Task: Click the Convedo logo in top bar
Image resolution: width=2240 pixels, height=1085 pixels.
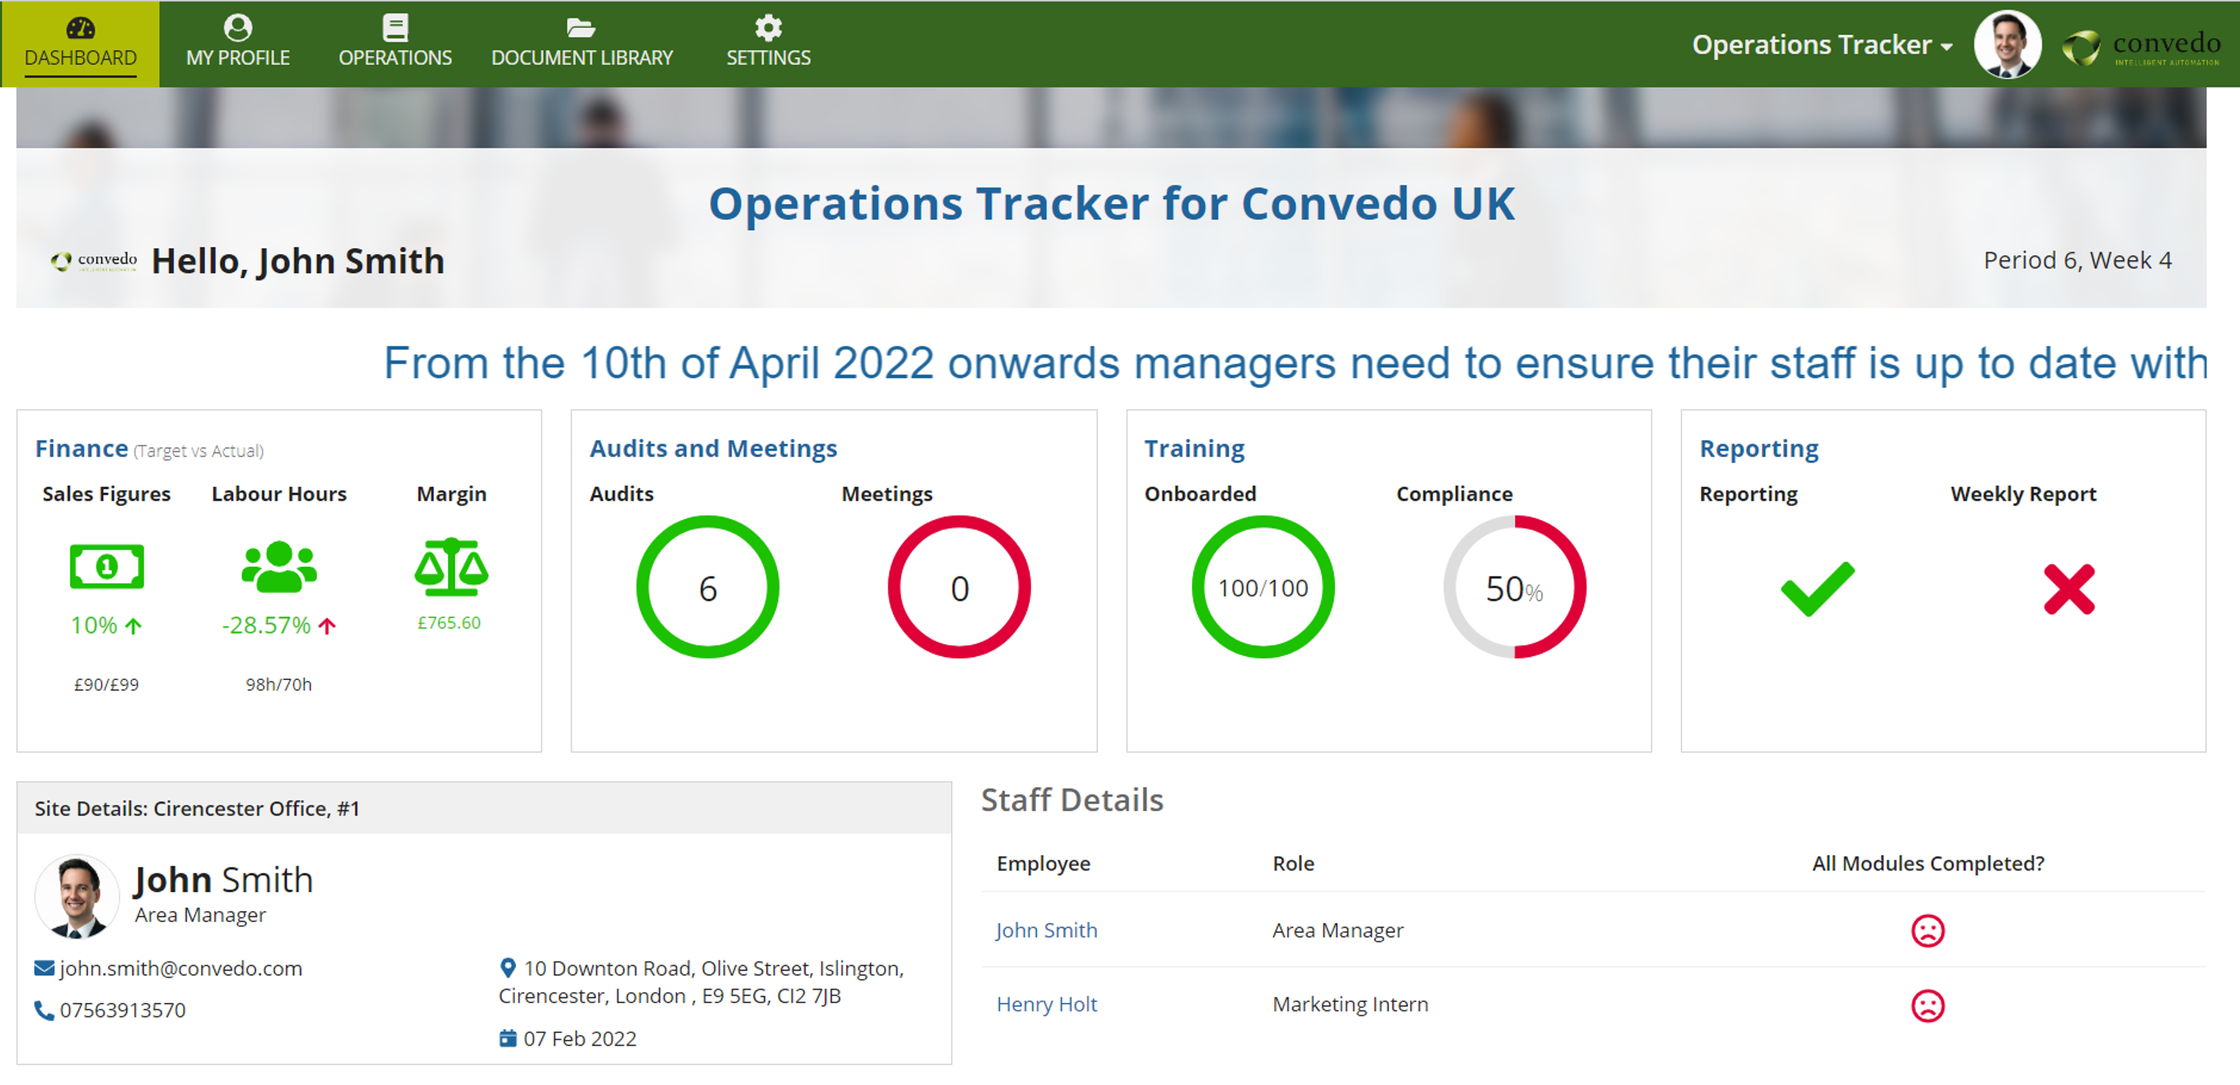Action: pos(2142,47)
